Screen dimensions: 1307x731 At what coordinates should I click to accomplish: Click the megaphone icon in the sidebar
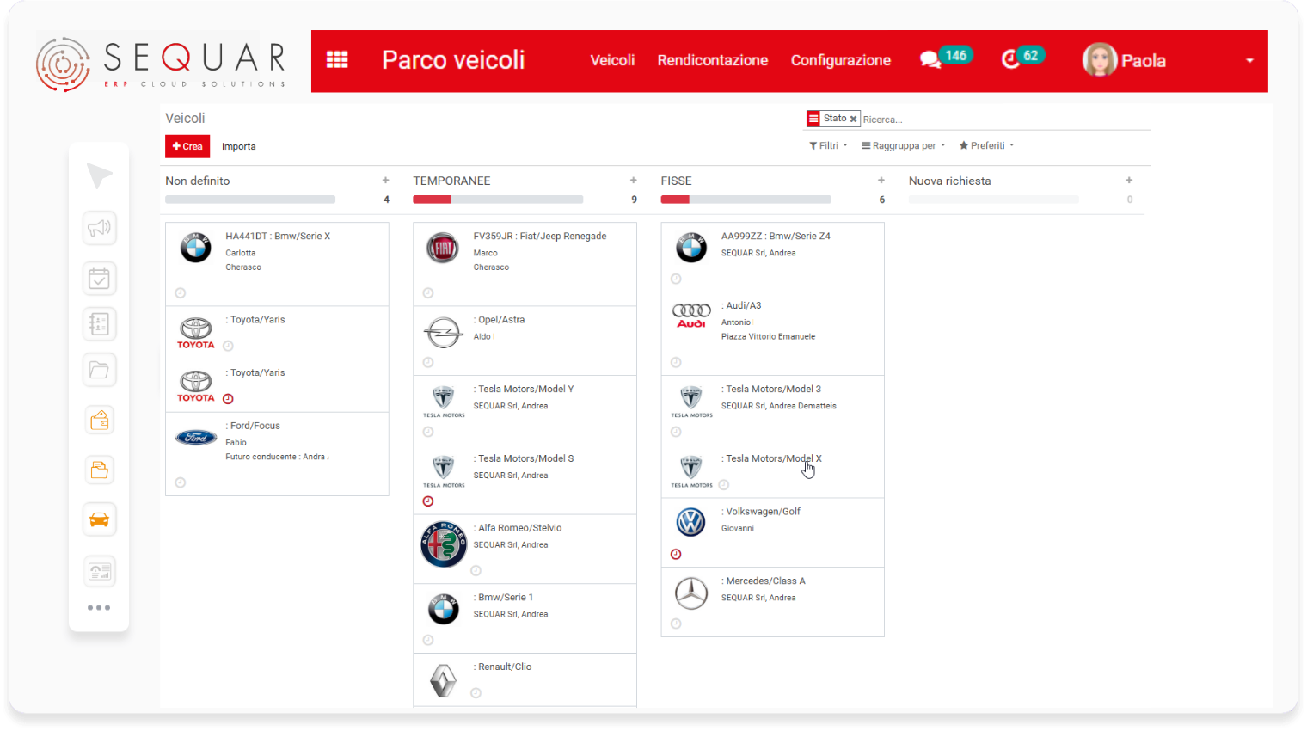(99, 228)
